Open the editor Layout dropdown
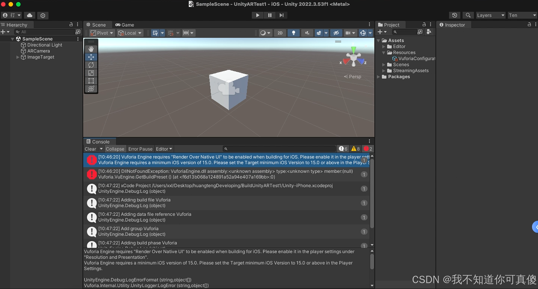Screen dimensions: 538x289 [x=522, y=15]
